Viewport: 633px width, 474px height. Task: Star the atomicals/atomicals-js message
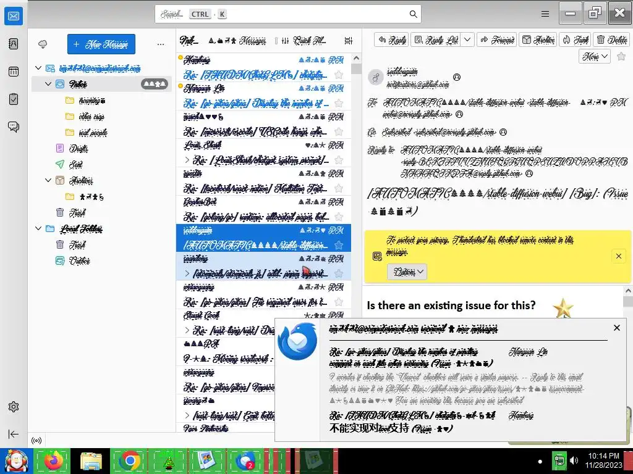[x=339, y=273]
